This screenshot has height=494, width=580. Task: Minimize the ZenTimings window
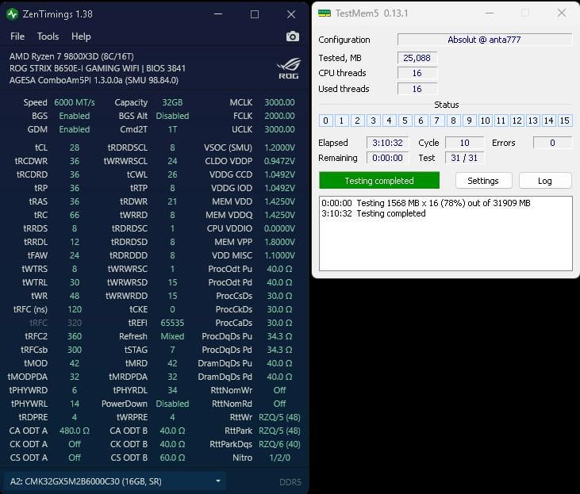(x=218, y=13)
